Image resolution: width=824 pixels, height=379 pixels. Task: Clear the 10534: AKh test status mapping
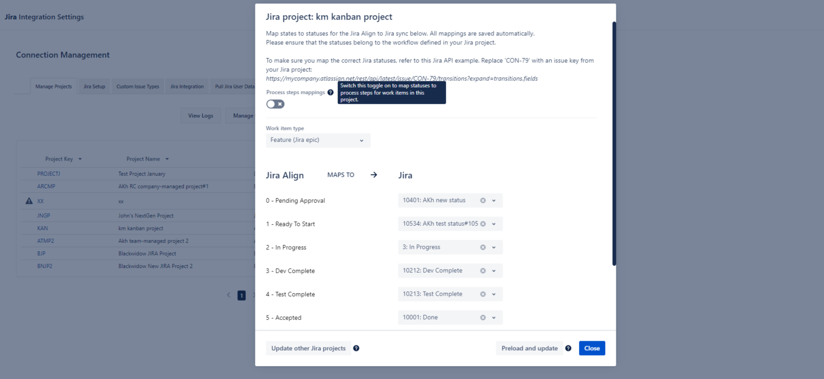coord(483,224)
